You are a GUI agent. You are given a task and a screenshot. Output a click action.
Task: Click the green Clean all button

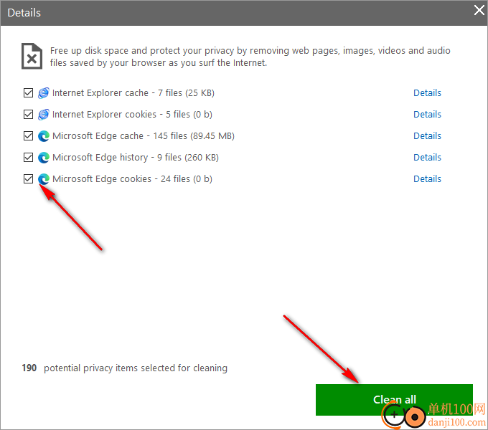coord(394,400)
